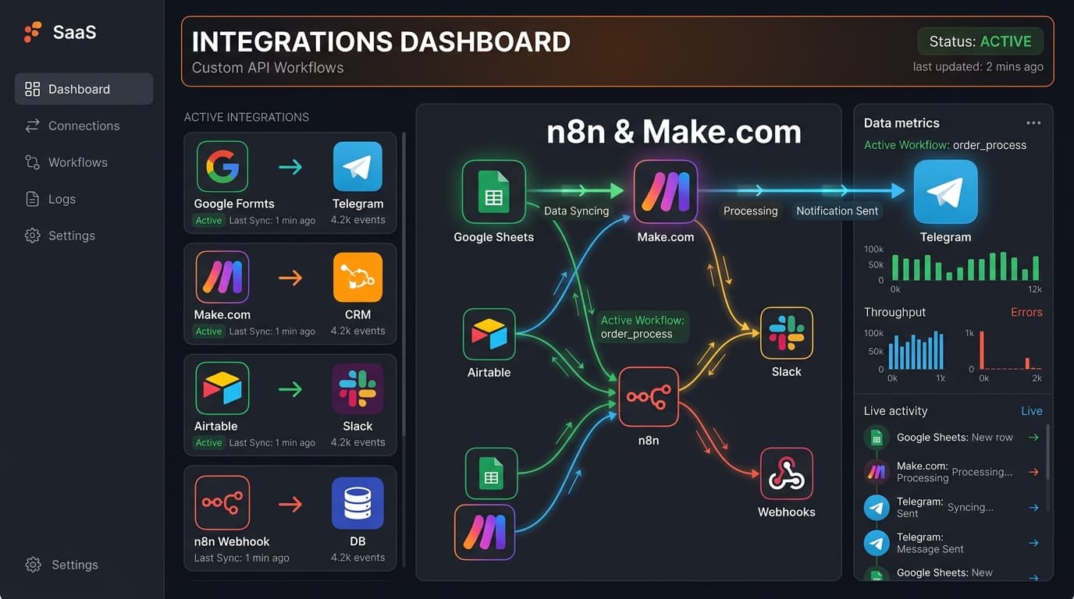This screenshot has height=599, width=1074.
Task: Toggle the Status: ACTIVE indicator
Action: click(980, 41)
